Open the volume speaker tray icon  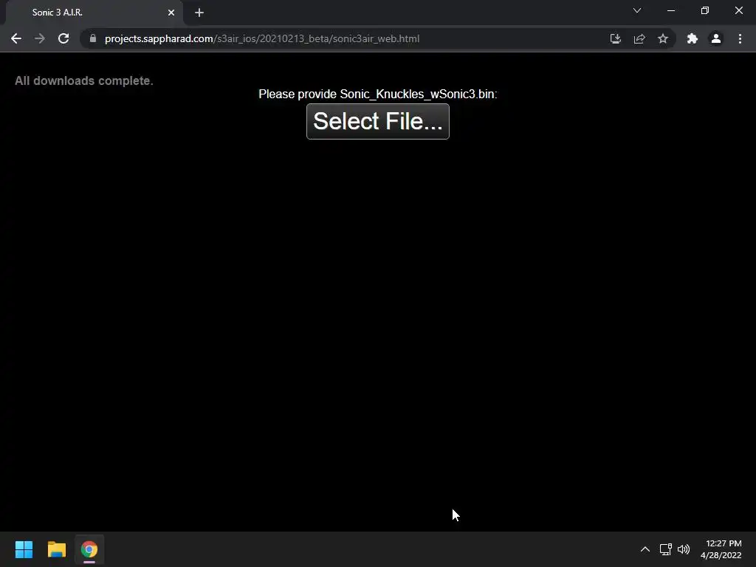pos(684,549)
